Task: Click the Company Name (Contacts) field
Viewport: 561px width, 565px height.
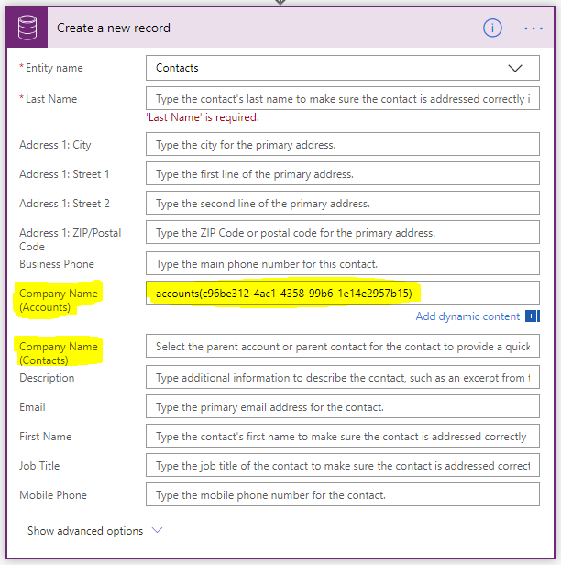Action: pos(342,346)
